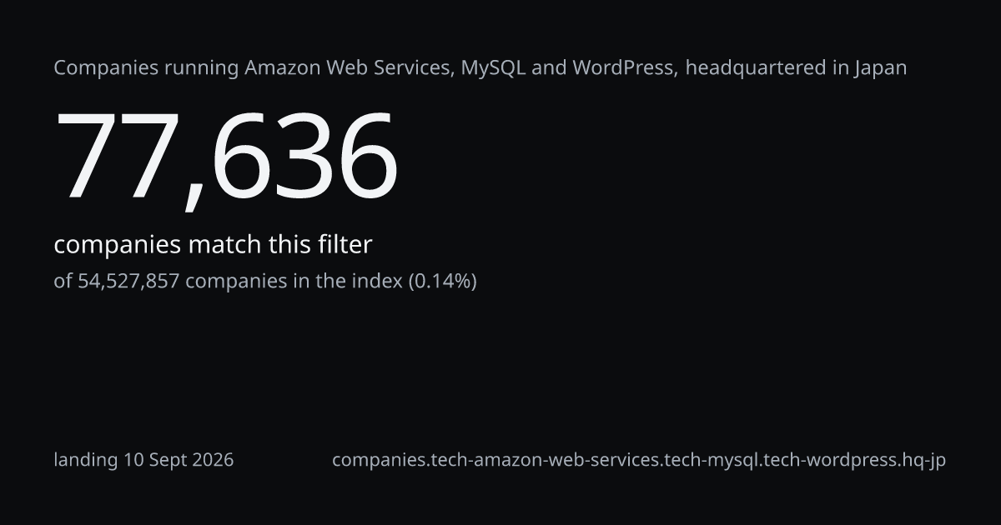Click the 54,527,857 total companies figure
Viewport: 1001px width, 525px height.
click(x=128, y=281)
